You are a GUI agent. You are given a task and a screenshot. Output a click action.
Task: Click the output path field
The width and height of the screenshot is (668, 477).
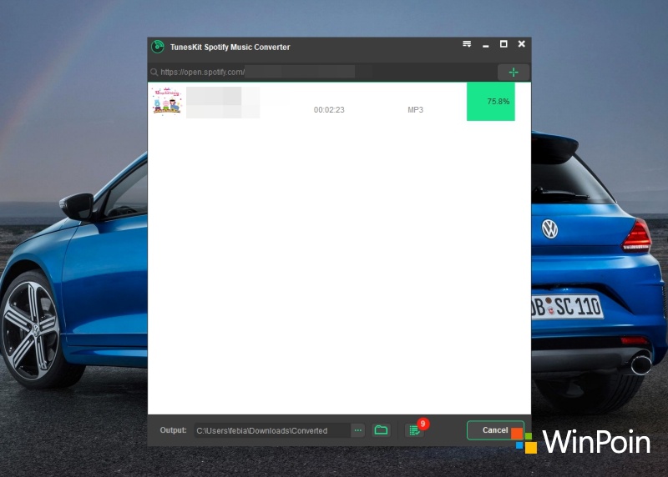[271, 430]
